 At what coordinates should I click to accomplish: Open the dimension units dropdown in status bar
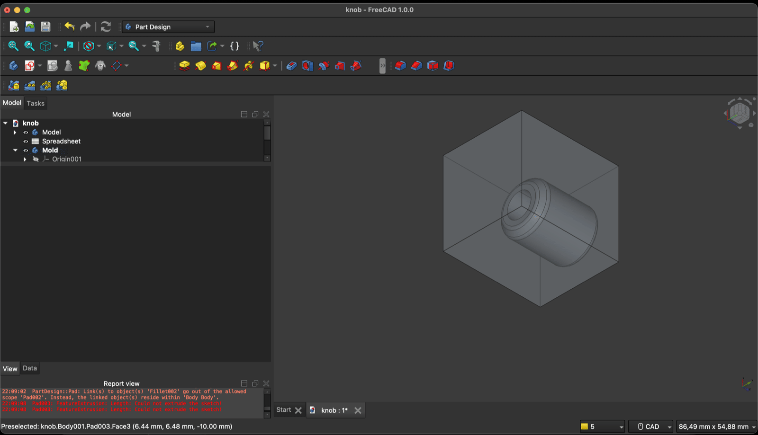pyautogui.click(x=716, y=426)
